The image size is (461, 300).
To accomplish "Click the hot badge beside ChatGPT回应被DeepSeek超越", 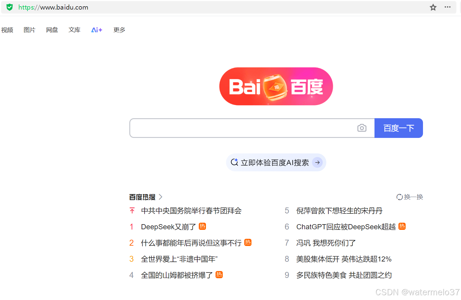I will (402, 226).
